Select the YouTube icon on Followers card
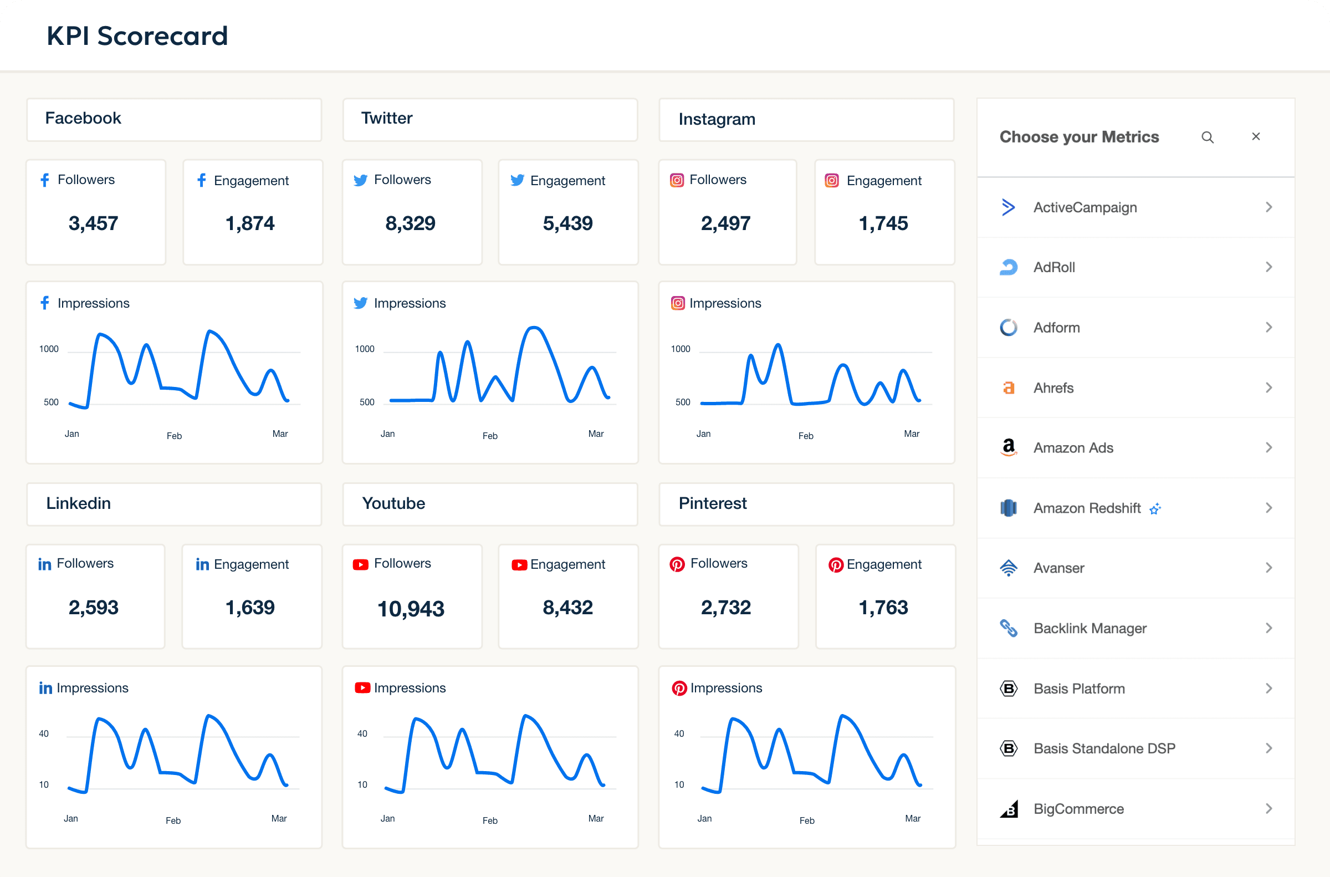The image size is (1330, 877). click(361, 563)
